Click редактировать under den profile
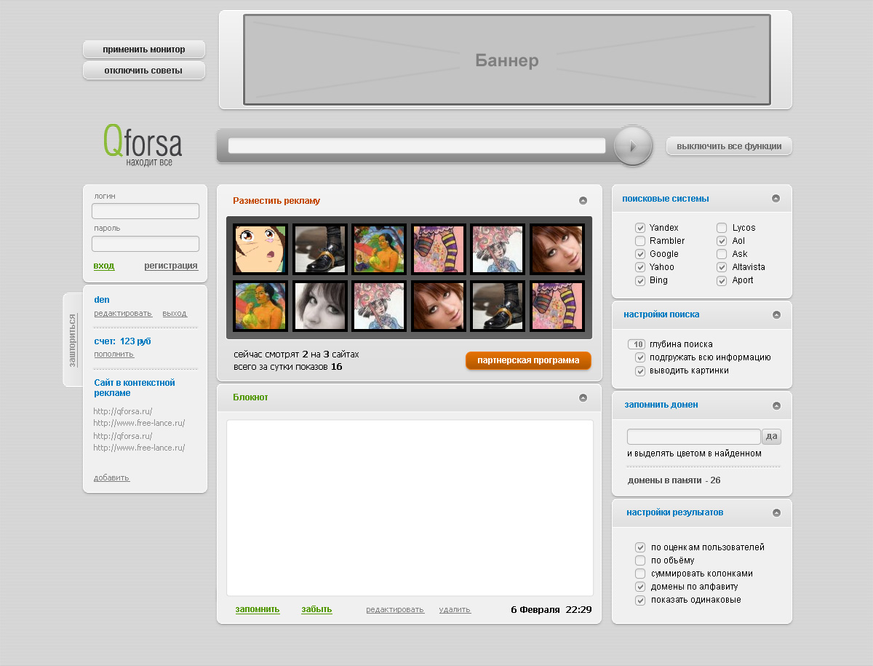 [123, 314]
